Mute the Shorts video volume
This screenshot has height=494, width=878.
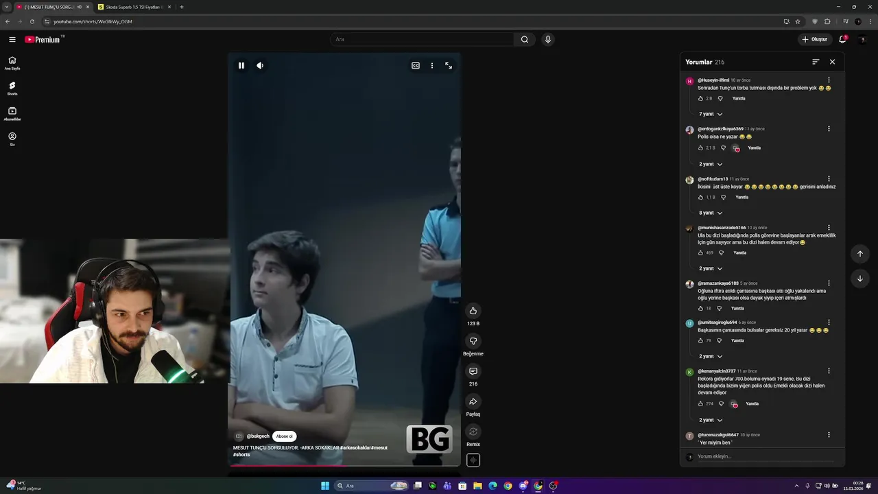[260, 65]
